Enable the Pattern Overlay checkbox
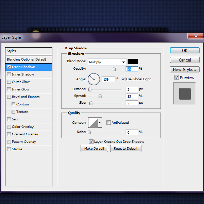The width and height of the screenshot is (204, 204). click(9, 142)
